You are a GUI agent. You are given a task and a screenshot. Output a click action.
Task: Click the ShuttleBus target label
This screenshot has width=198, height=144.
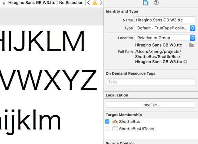point(129,121)
